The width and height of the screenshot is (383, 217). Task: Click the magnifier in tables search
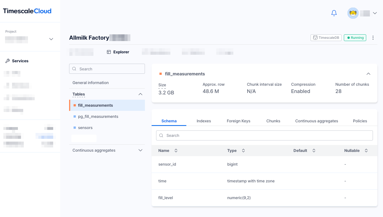point(74,69)
